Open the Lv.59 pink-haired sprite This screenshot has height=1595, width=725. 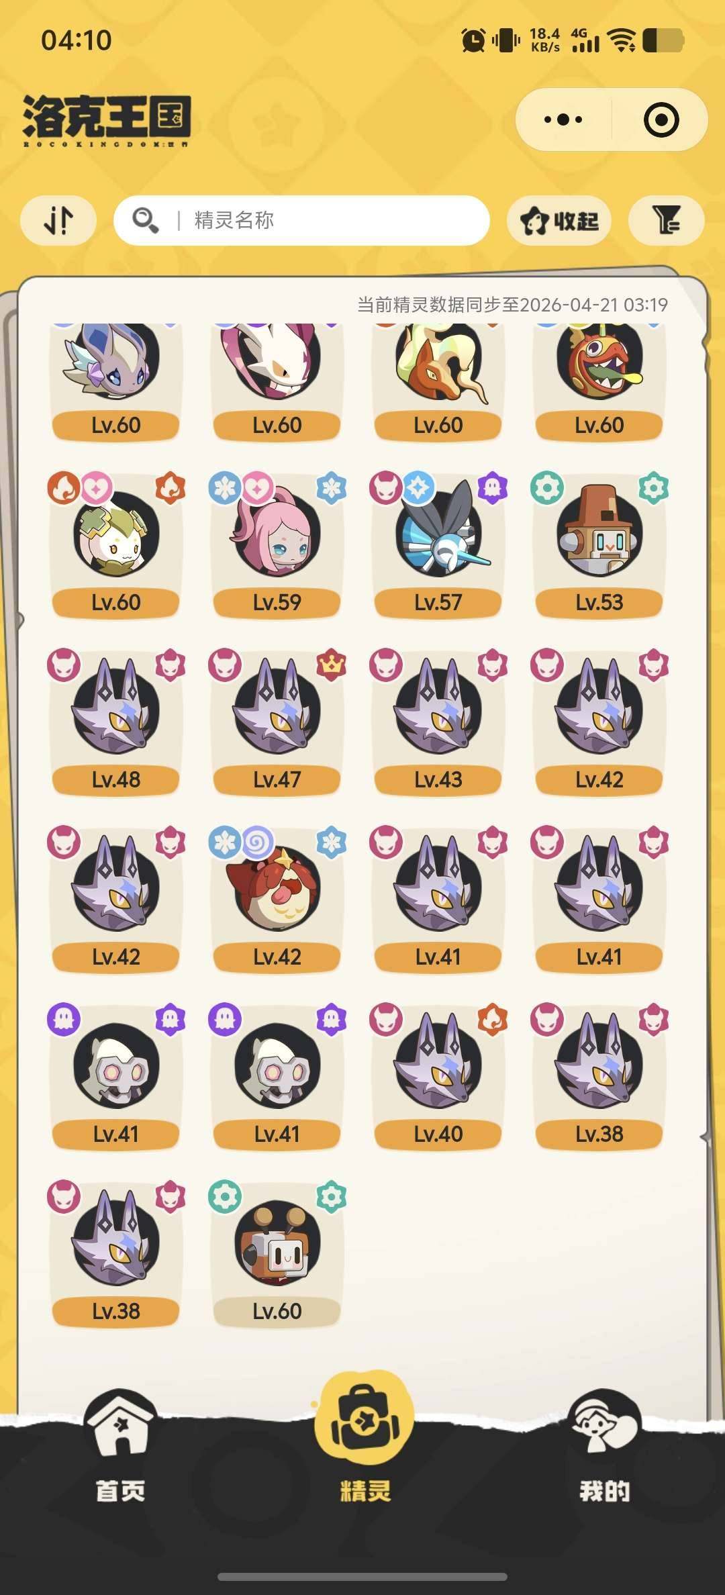click(277, 545)
